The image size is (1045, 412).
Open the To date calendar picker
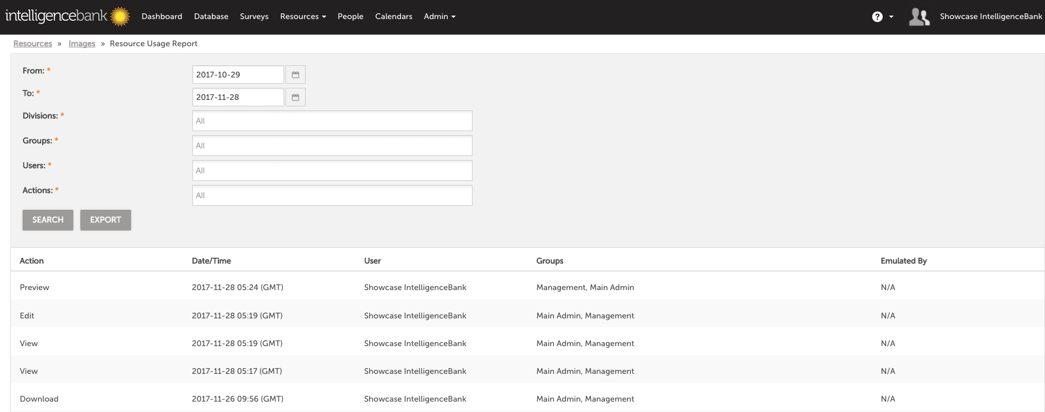295,97
